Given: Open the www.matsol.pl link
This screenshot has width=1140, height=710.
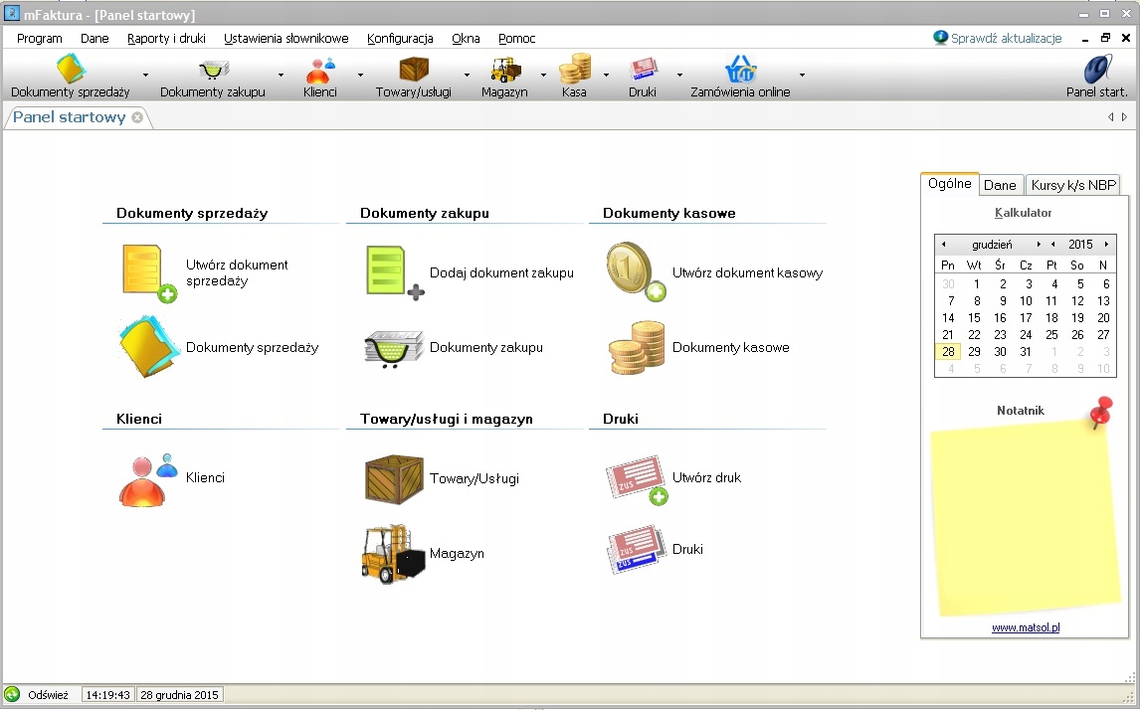Looking at the screenshot, I should click(1025, 627).
